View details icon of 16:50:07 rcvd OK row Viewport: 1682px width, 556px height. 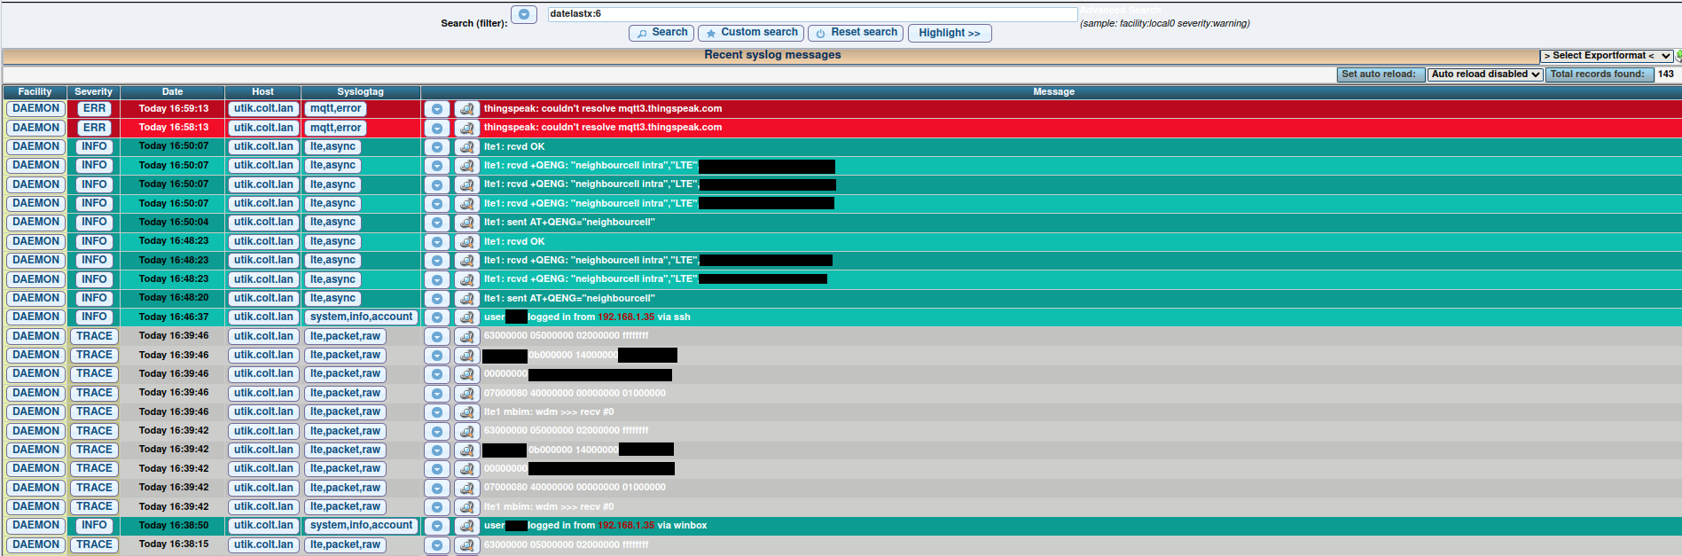466,147
